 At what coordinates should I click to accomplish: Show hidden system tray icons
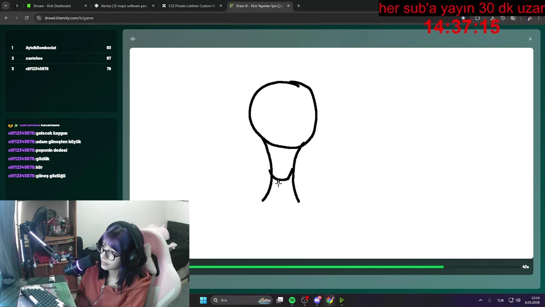point(480,300)
